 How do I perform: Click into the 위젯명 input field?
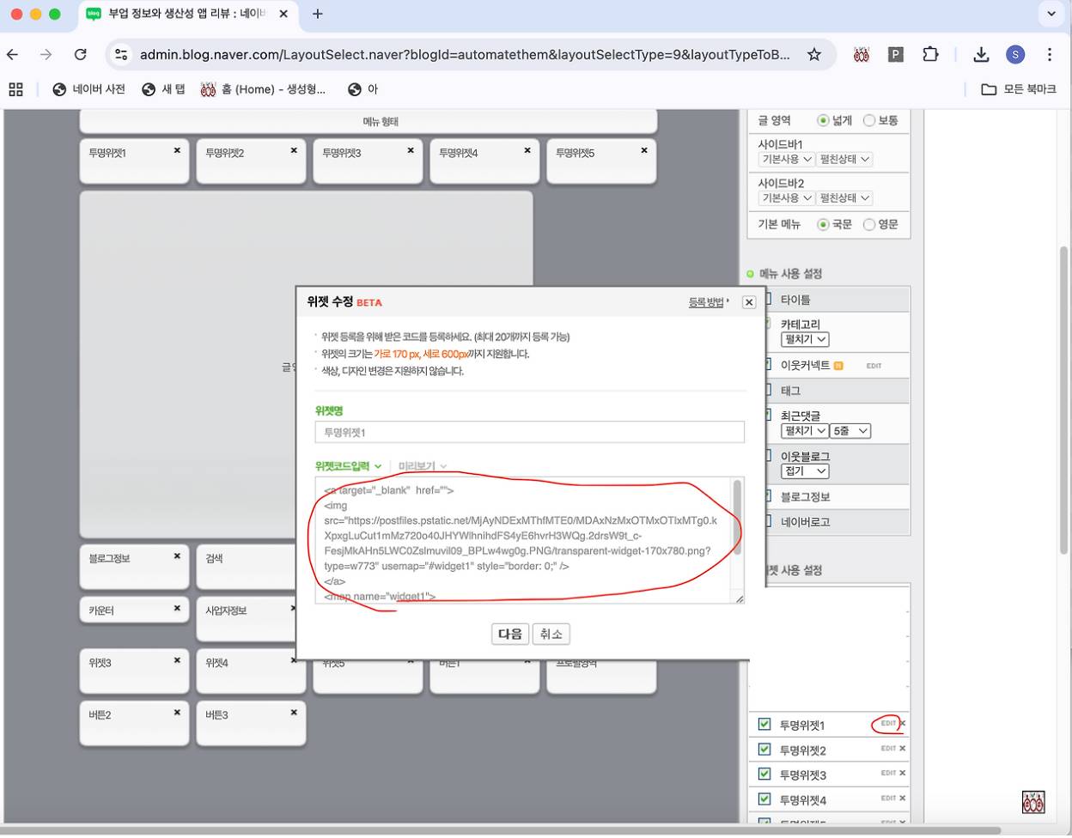(529, 432)
